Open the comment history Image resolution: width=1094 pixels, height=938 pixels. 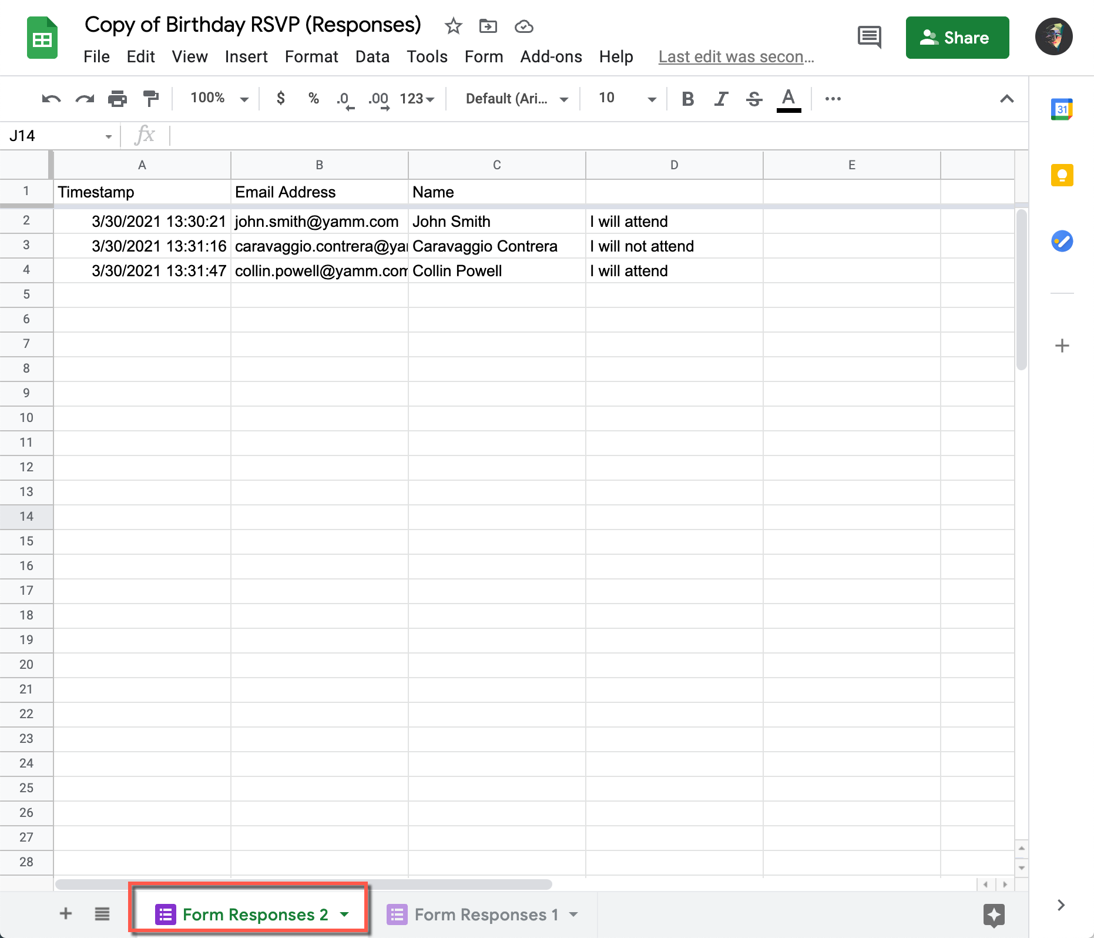pyautogui.click(x=870, y=37)
